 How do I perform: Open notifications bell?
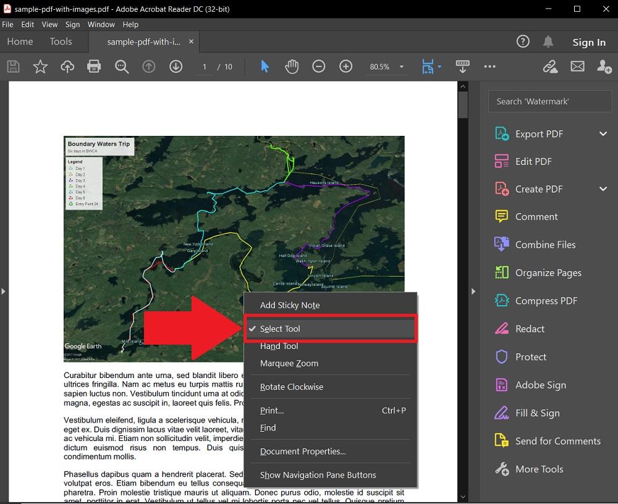point(548,41)
